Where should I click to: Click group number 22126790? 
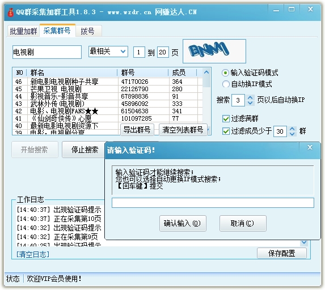(134, 89)
